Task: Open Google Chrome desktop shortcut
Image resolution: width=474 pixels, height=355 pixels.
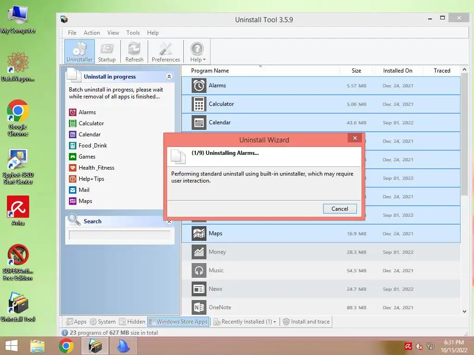Action: (x=18, y=118)
